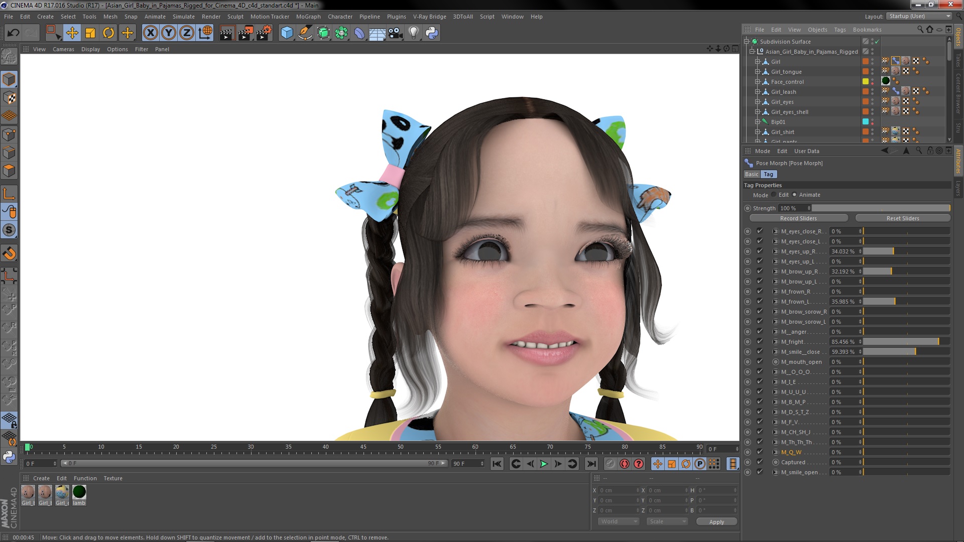Open the MoGraph menu
This screenshot has width=964, height=542.
308,17
